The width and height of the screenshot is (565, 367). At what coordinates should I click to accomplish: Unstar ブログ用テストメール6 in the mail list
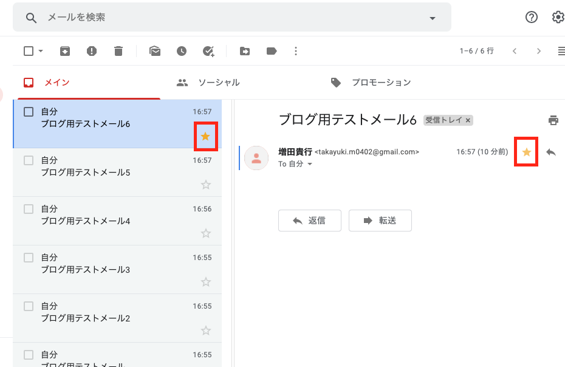(x=205, y=136)
